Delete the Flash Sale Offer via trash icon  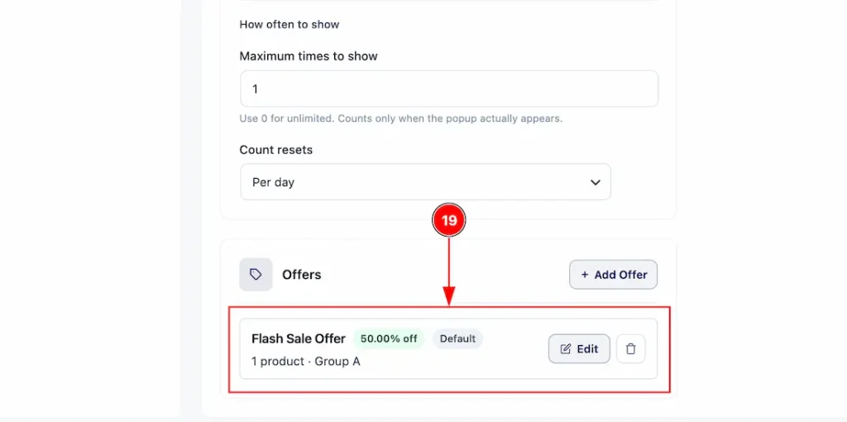pos(630,349)
